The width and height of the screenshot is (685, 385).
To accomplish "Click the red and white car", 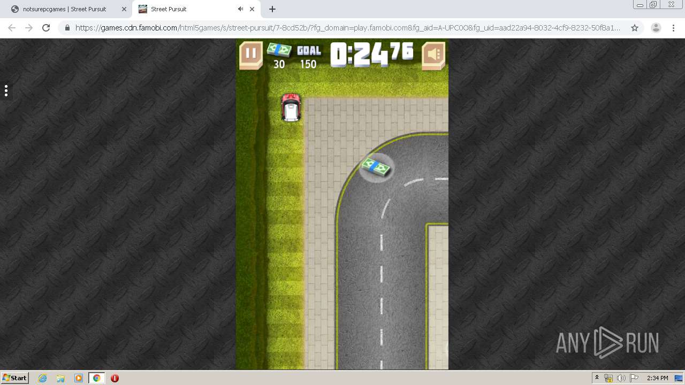I will click(291, 107).
